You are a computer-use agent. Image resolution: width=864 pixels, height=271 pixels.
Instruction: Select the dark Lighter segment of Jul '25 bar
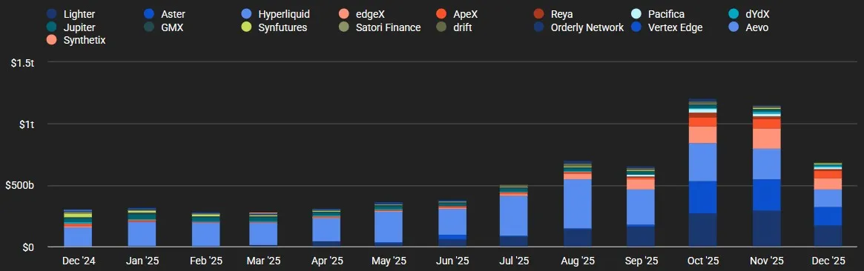pyautogui.click(x=513, y=241)
